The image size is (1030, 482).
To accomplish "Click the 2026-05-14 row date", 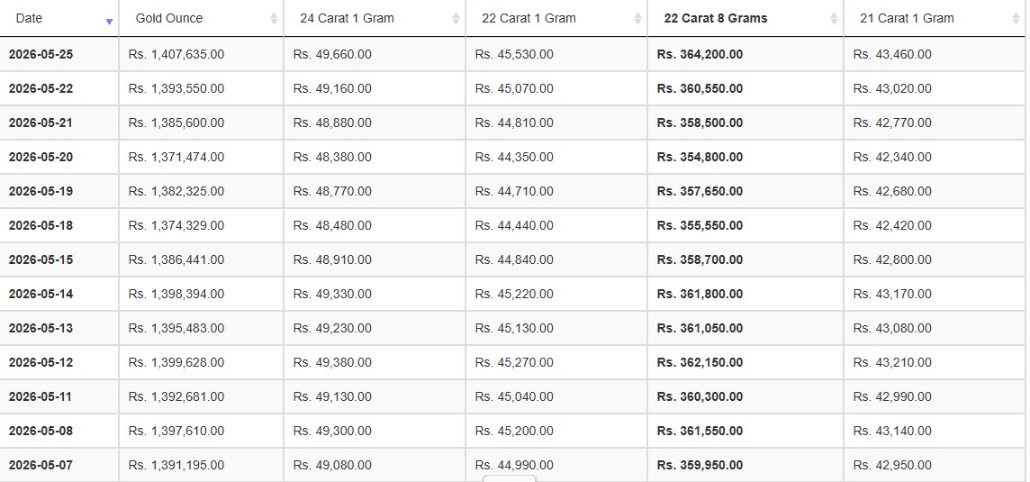I will pyautogui.click(x=41, y=294).
